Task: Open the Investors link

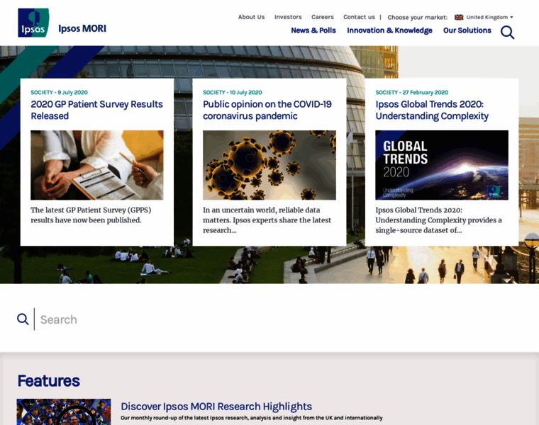Action: coord(288,17)
